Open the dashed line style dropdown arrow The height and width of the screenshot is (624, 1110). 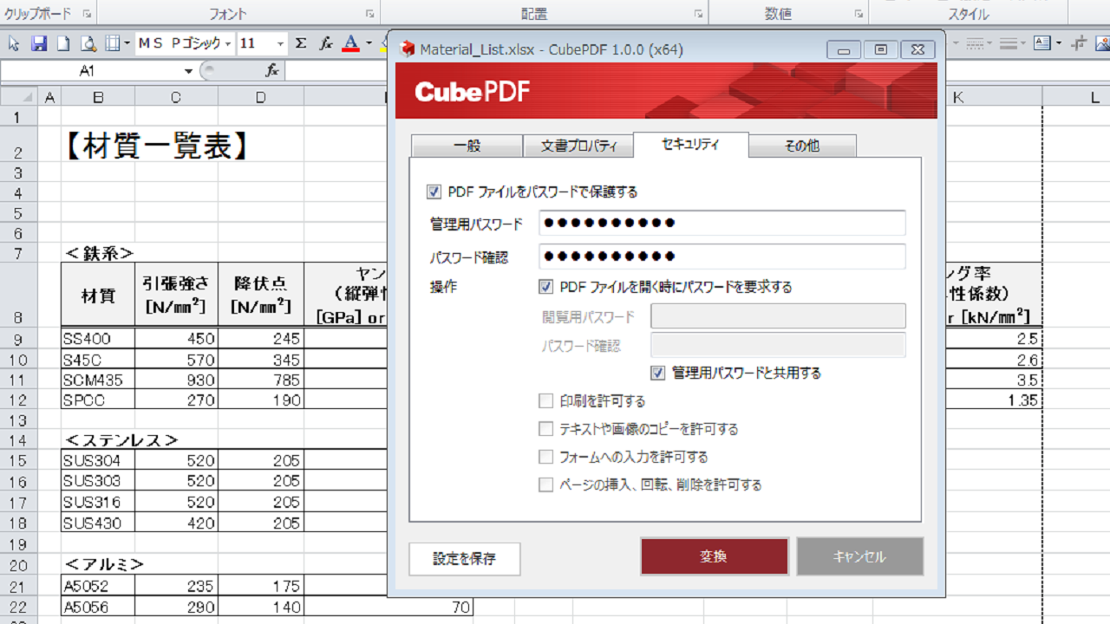[989, 43]
